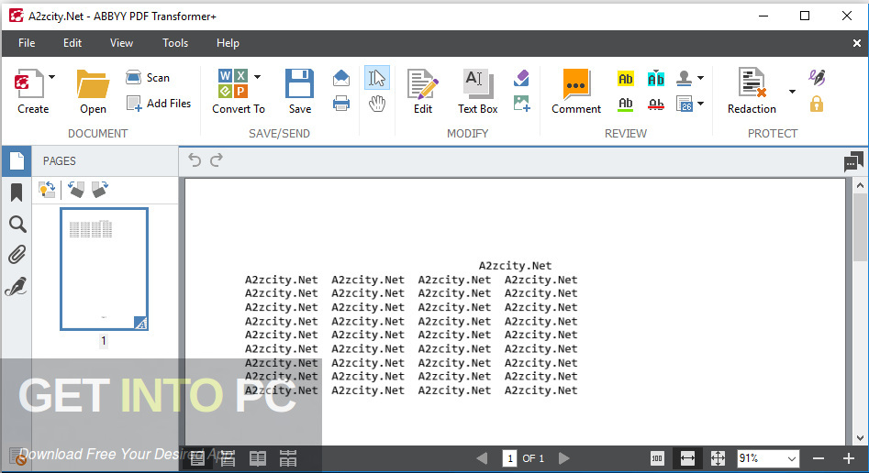Click the vertical scrollbar down arrow
Screen dimensions: 869x473
pyautogui.click(x=860, y=438)
